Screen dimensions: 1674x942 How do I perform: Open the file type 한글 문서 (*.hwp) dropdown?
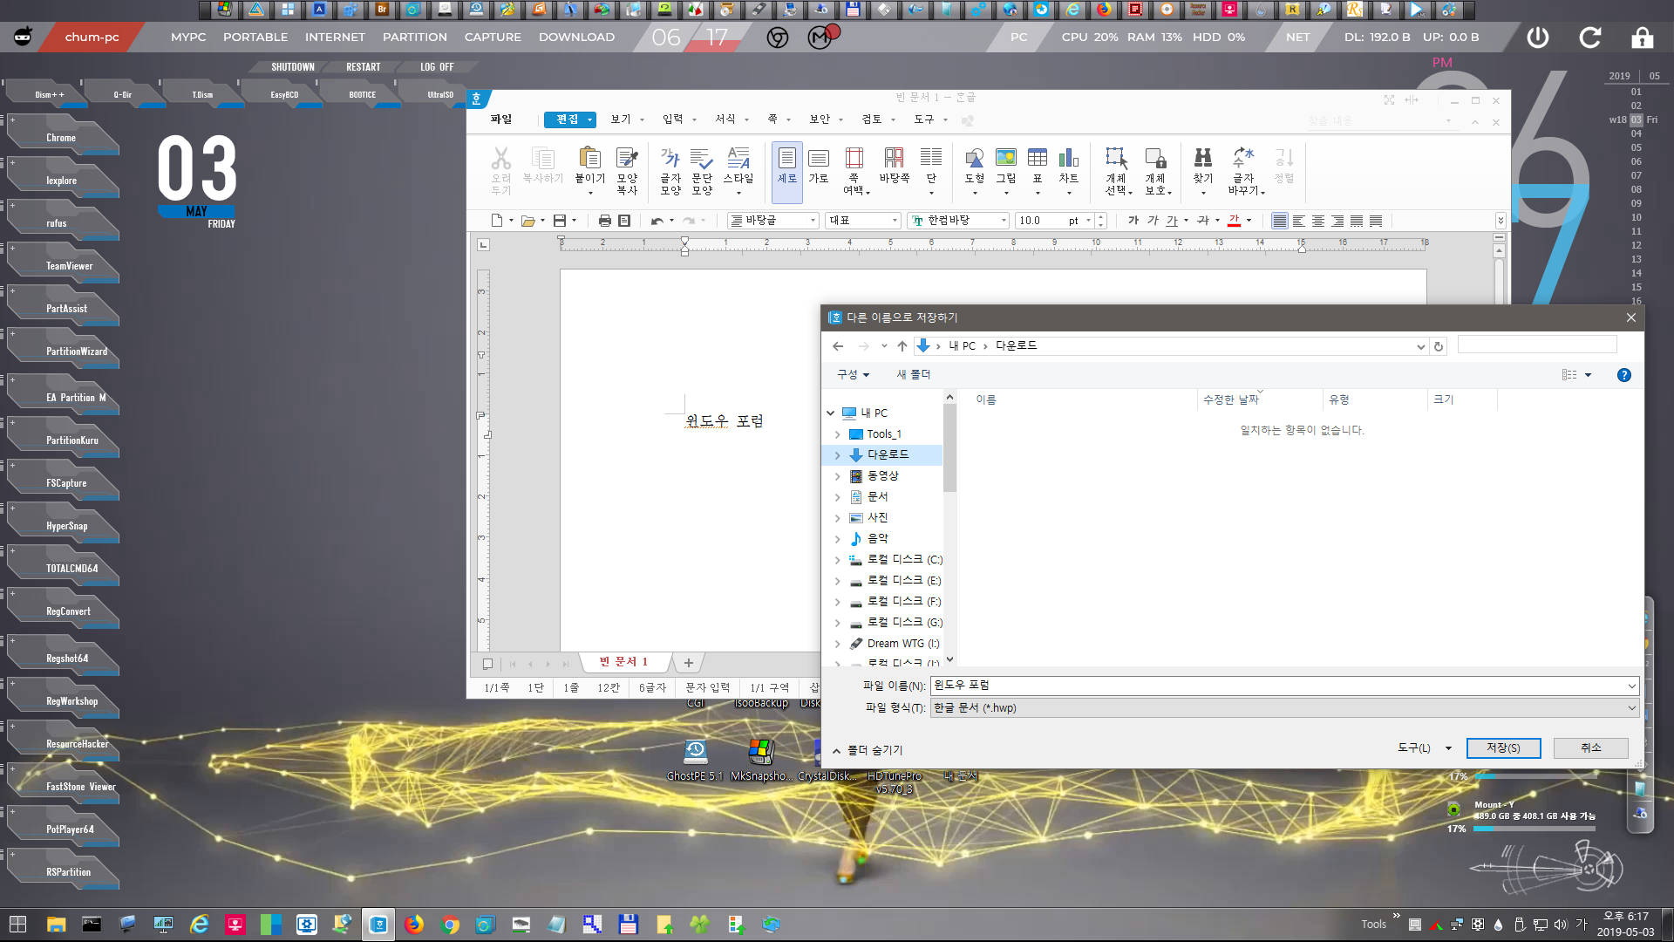1285,708
